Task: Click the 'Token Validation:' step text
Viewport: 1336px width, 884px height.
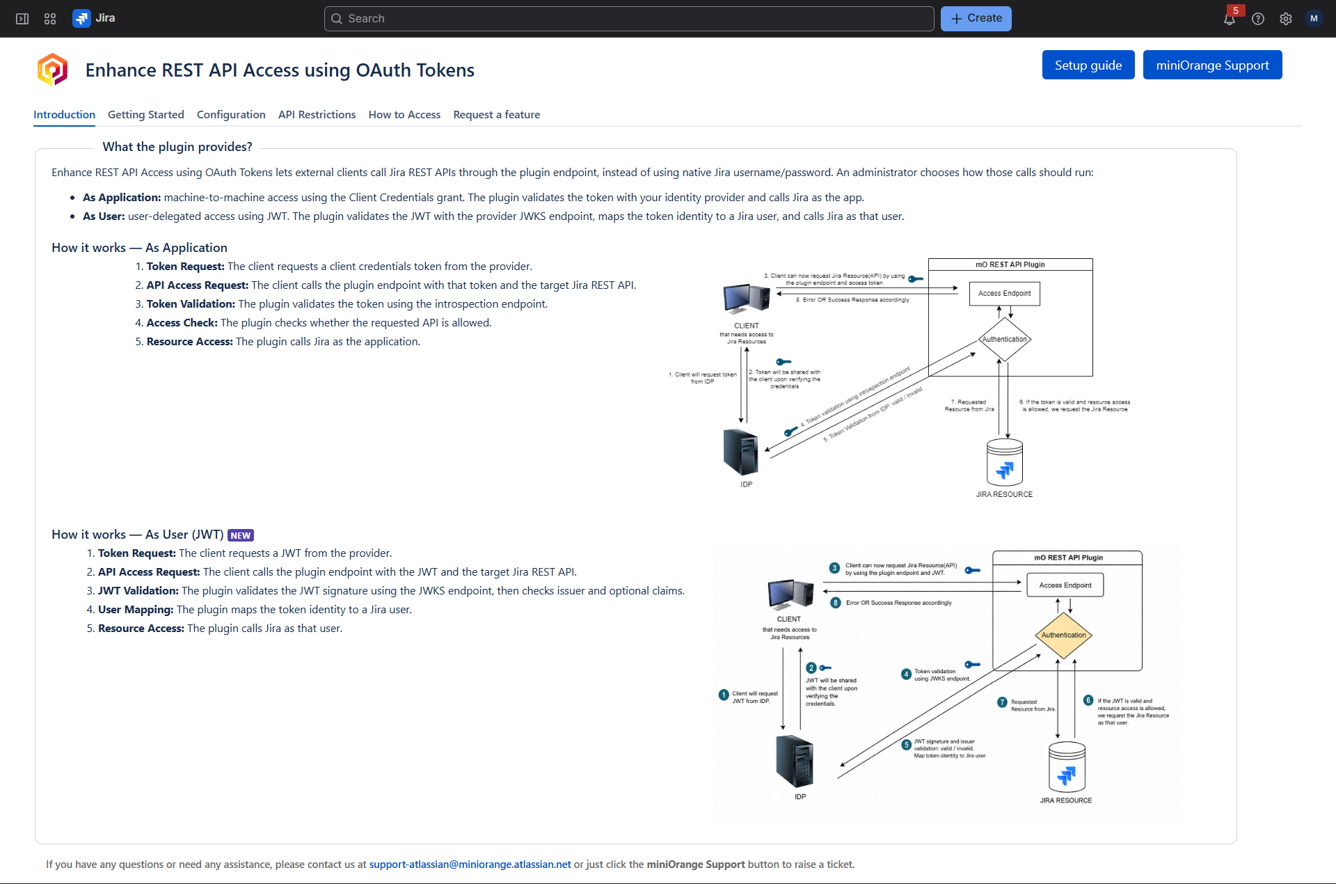Action: [191, 304]
